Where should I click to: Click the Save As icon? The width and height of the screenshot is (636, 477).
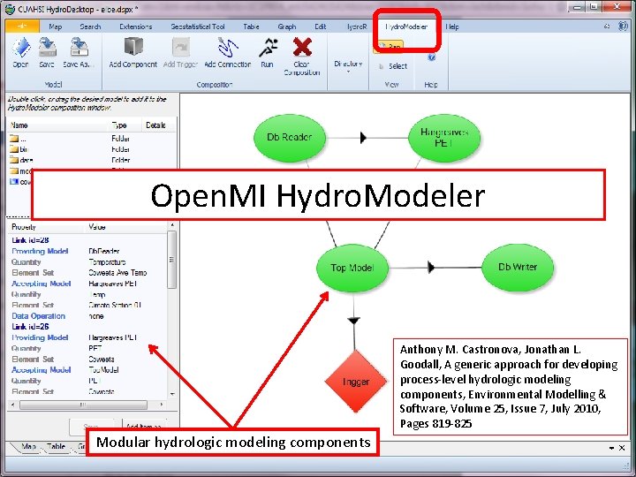79,52
